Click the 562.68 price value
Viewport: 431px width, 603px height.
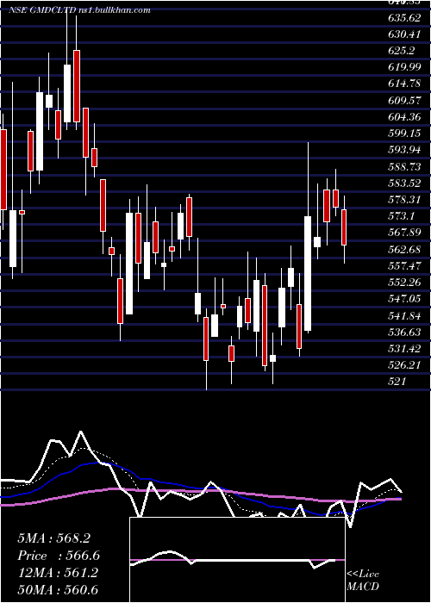coord(404,249)
